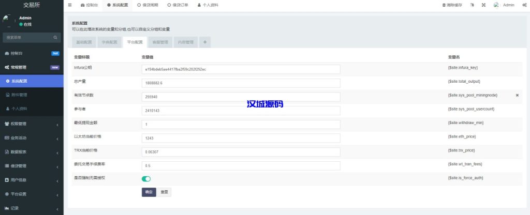Click the 委托交易手续费率 field with 0.5
This screenshot has width=530, height=215.
click(x=241, y=166)
